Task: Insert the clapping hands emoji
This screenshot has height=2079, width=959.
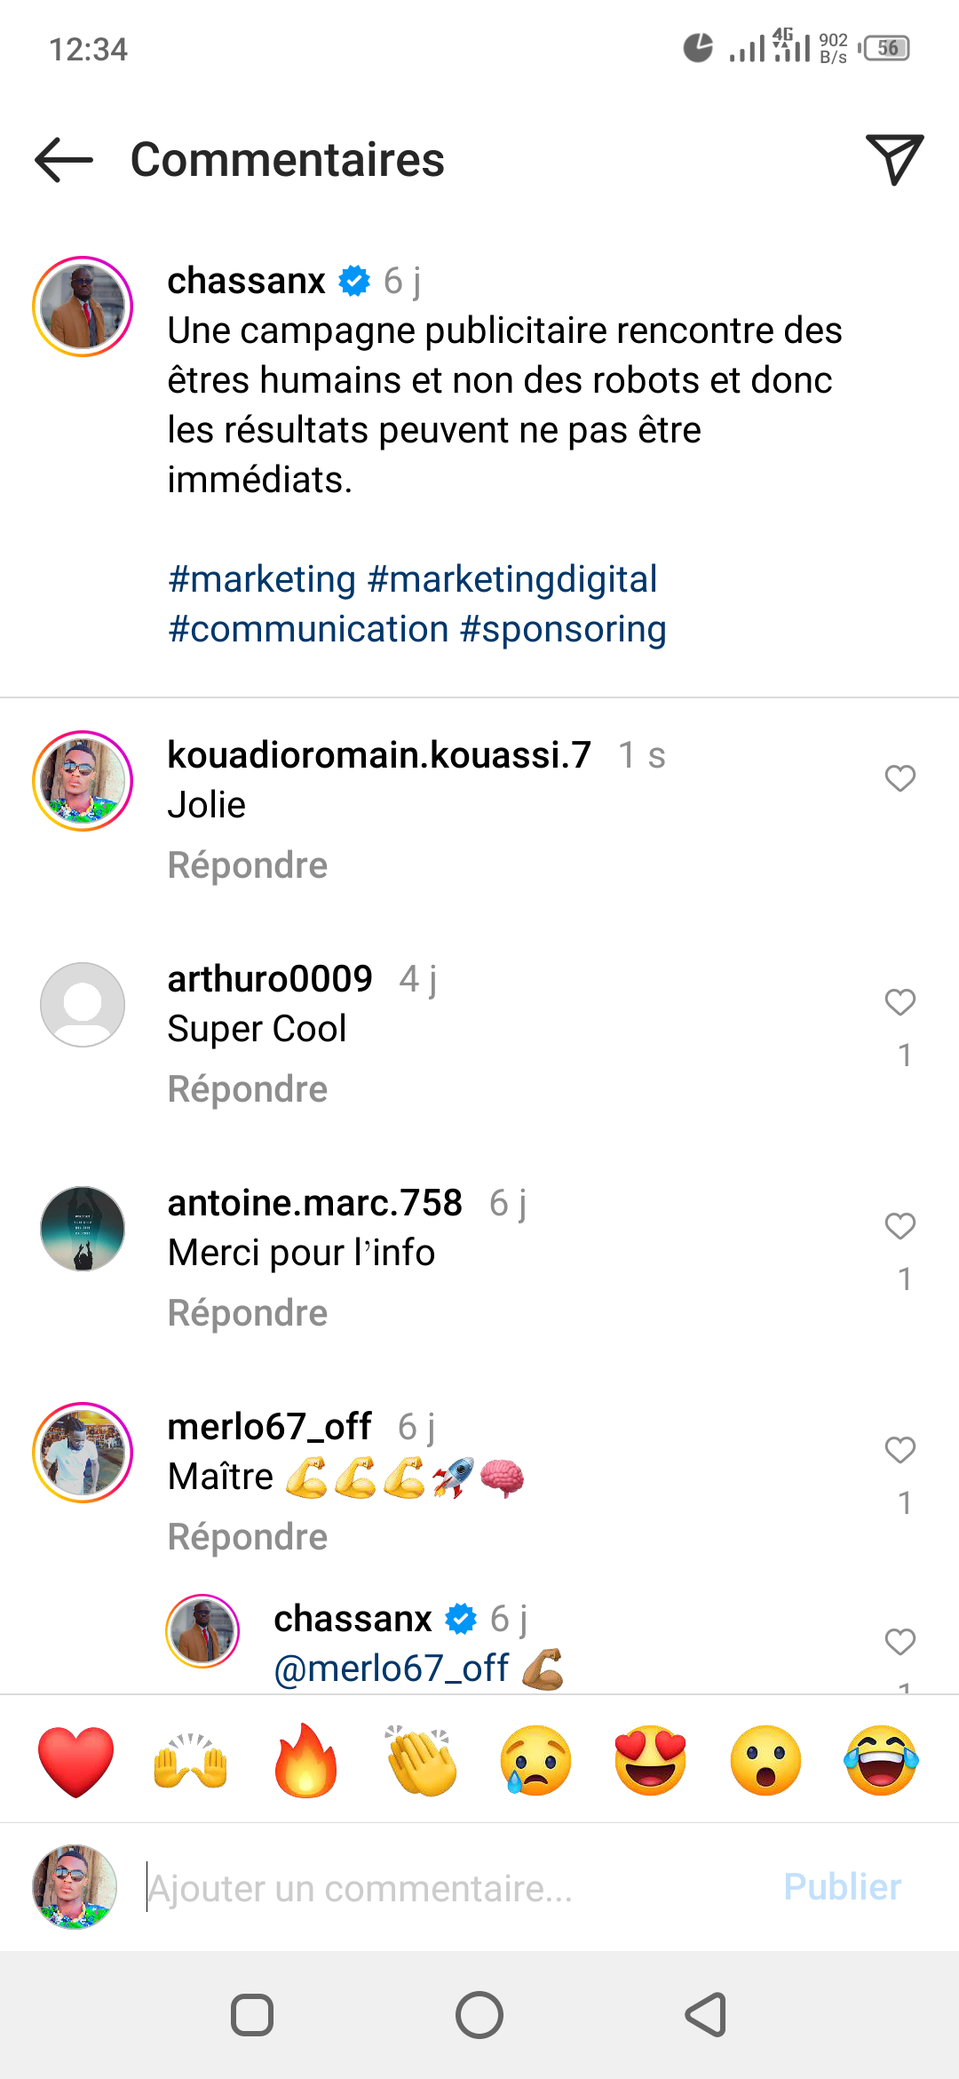Action: pos(421,1761)
